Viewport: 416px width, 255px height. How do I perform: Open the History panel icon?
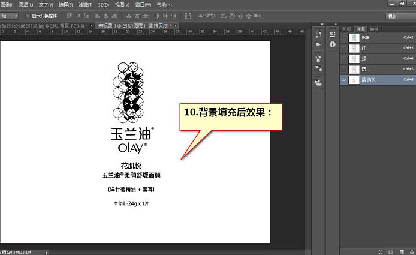pyautogui.click(x=318, y=34)
